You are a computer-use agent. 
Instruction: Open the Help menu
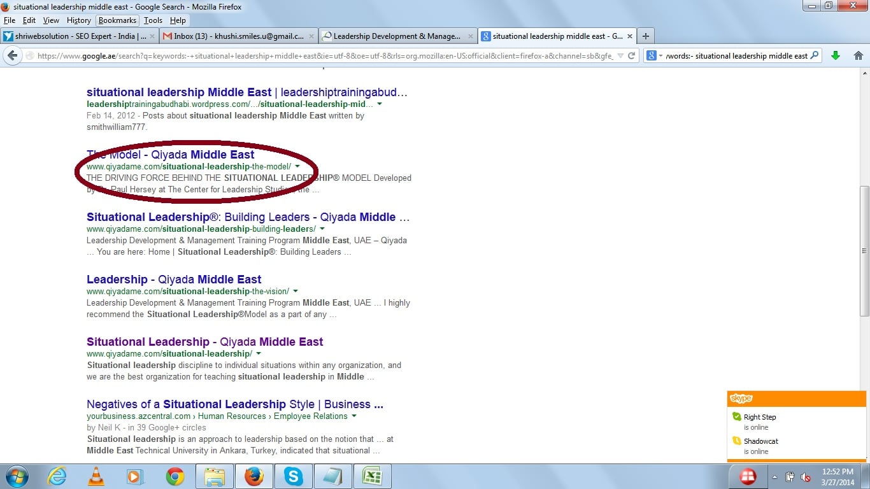(178, 20)
